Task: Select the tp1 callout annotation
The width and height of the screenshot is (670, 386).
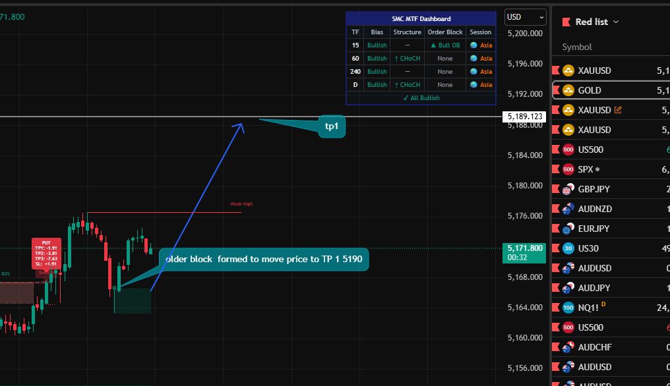Action: click(x=331, y=126)
